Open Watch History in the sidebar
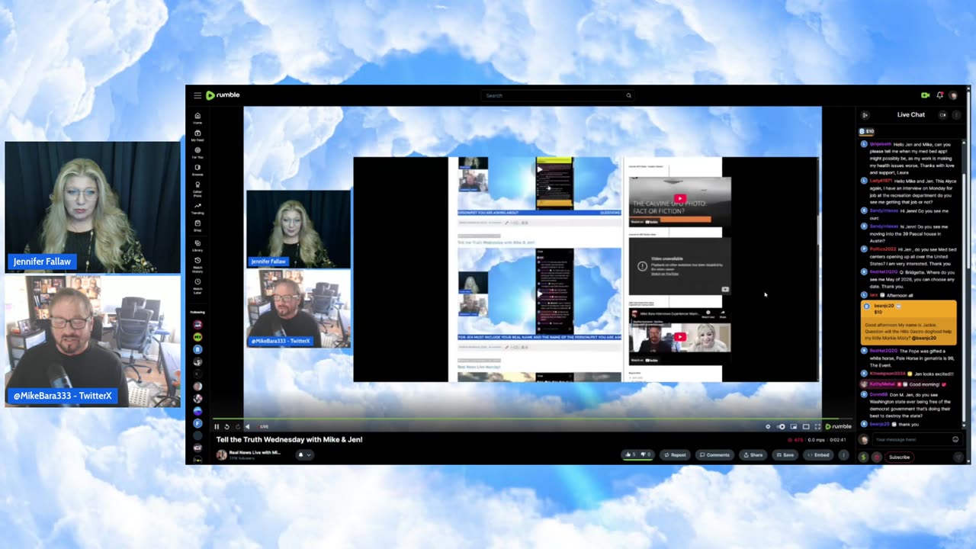This screenshot has height=549, width=976. click(197, 265)
